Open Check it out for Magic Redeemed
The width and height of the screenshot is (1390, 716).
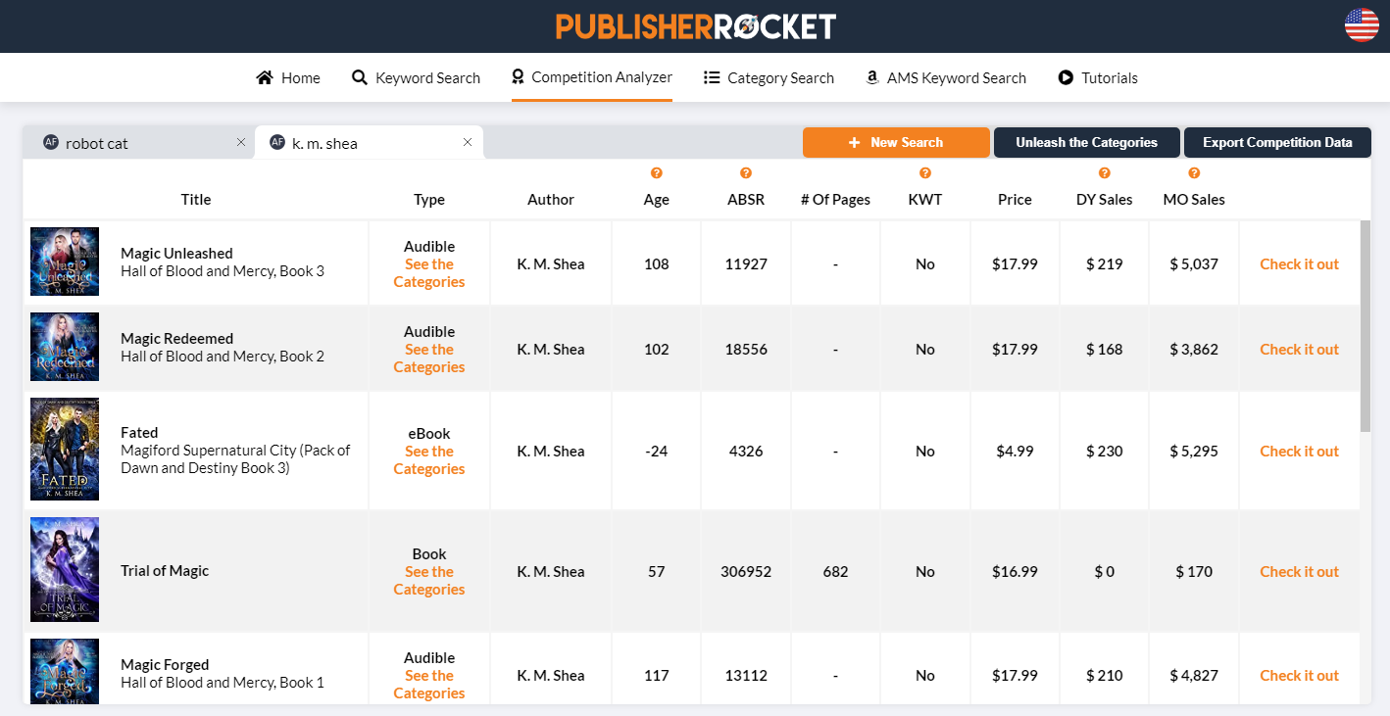[1299, 348]
